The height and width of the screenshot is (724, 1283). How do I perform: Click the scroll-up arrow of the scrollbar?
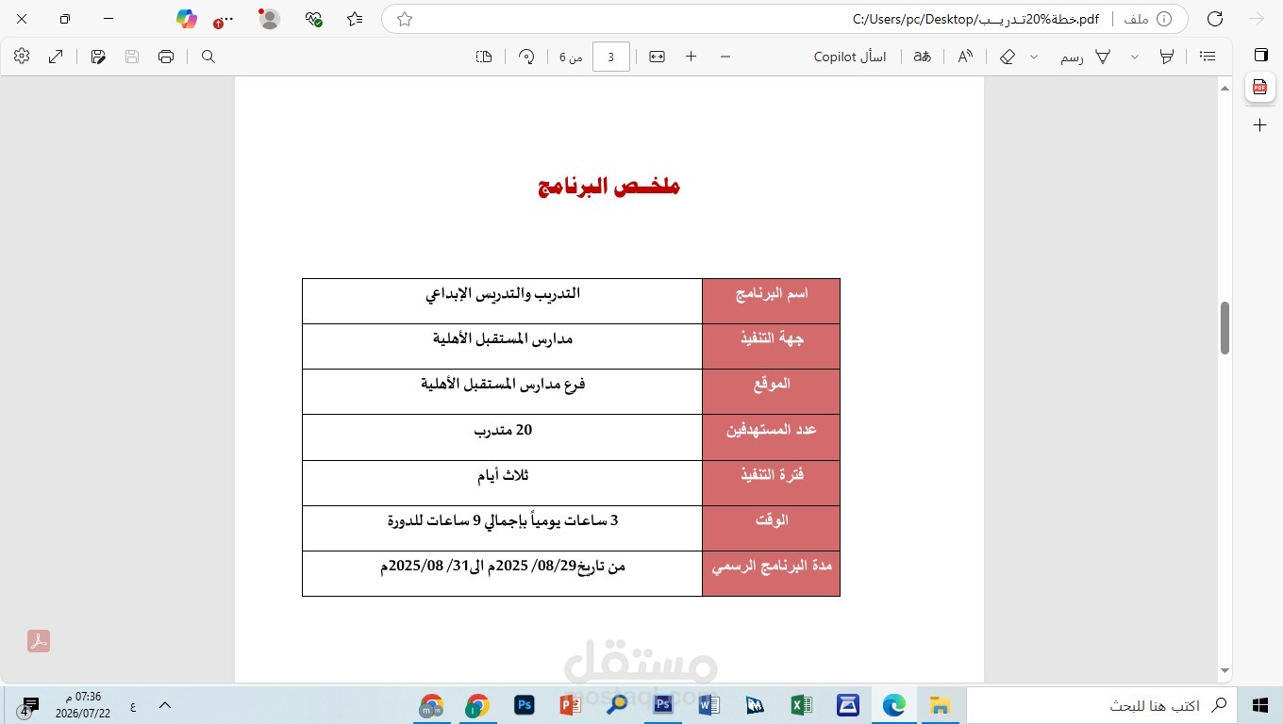1225,89
